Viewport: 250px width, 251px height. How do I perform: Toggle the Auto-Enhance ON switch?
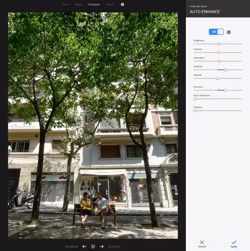coord(216,32)
